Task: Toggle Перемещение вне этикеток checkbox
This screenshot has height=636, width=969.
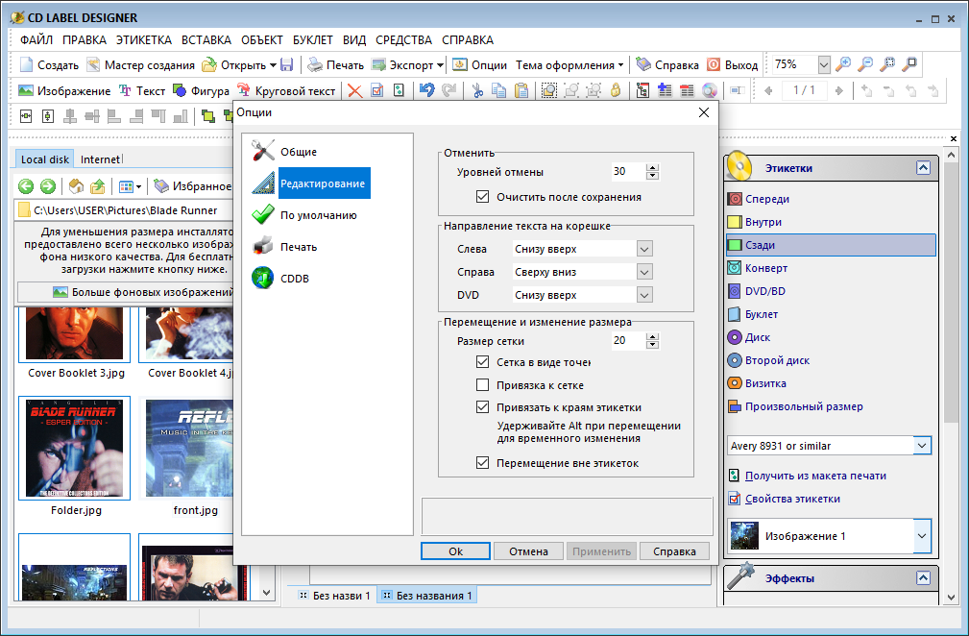Action: [483, 463]
